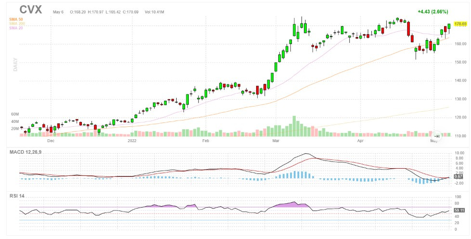This screenshot has height=239, width=471.
Task: Click the +4.43 (2.66%) price change
Action: 433,12
